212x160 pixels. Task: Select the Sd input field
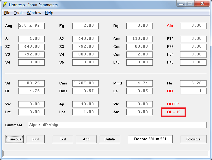point(31,83)
